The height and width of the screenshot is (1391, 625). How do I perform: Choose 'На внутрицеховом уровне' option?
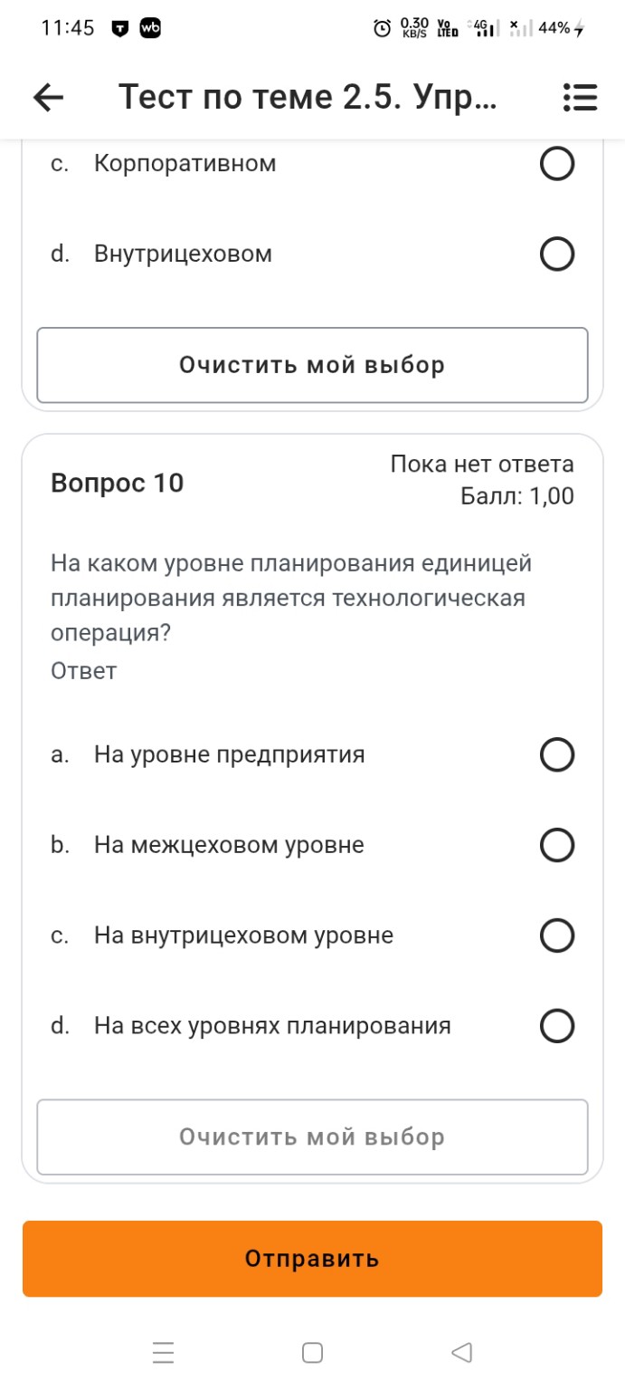tap(558, 935)
